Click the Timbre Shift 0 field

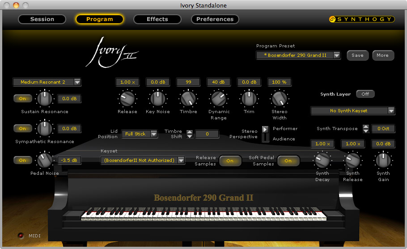[207, 134]
